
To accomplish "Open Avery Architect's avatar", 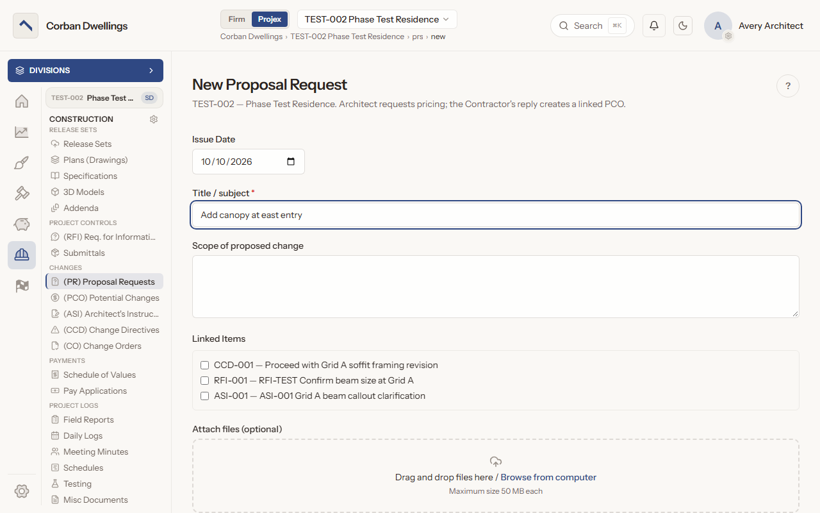I will pyautogui.click(x=718, y=26).
